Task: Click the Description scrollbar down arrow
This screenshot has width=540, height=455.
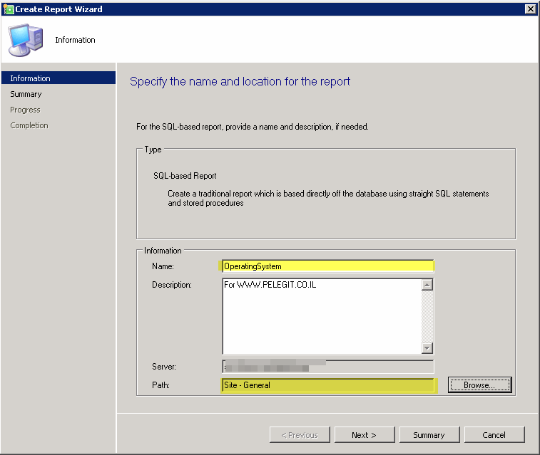Action: coord(427,348)
